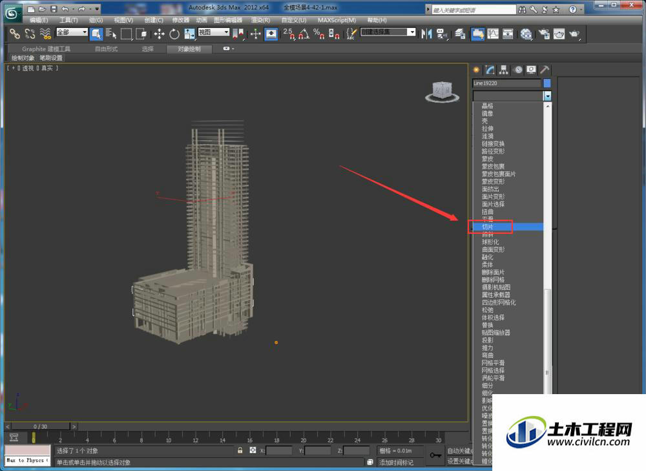Activate the Select and Rotate tool
646x471 pixels.
[174, 34]
